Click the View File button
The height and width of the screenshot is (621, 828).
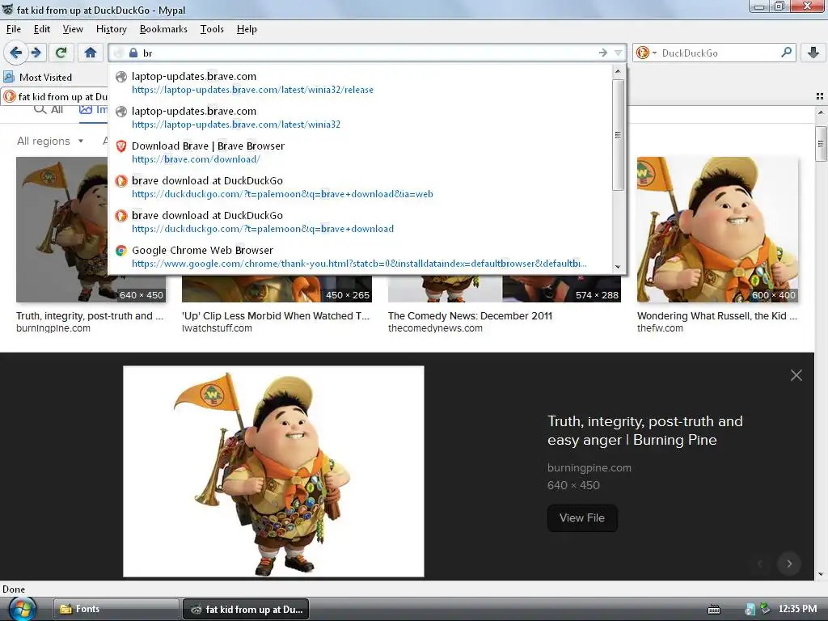click(582, 518)
